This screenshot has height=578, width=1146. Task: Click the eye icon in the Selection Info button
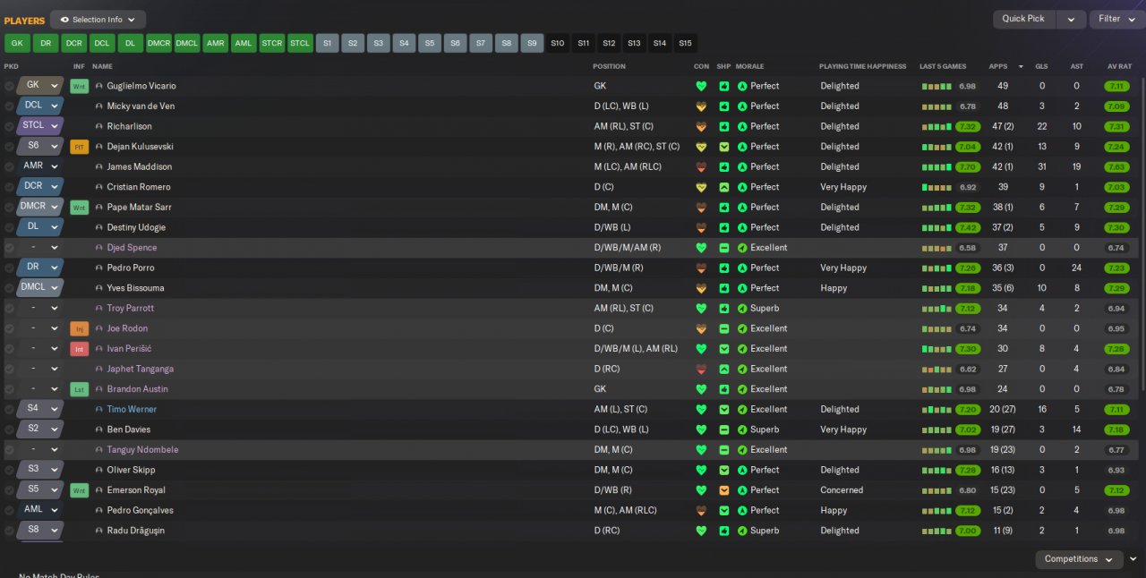64,20
